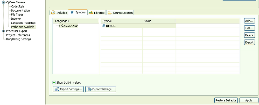Edit the selected symbol
This screenshot has width=259, height=105.
click(249, 28)
